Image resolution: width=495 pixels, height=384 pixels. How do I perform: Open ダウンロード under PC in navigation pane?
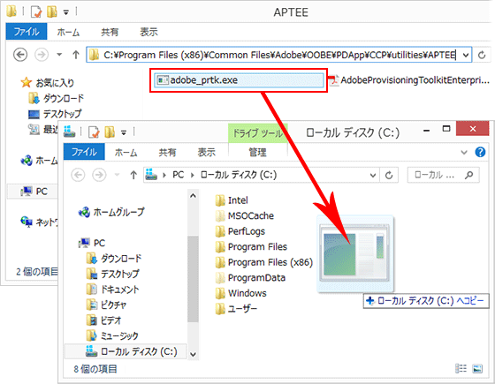click(114, 259)
